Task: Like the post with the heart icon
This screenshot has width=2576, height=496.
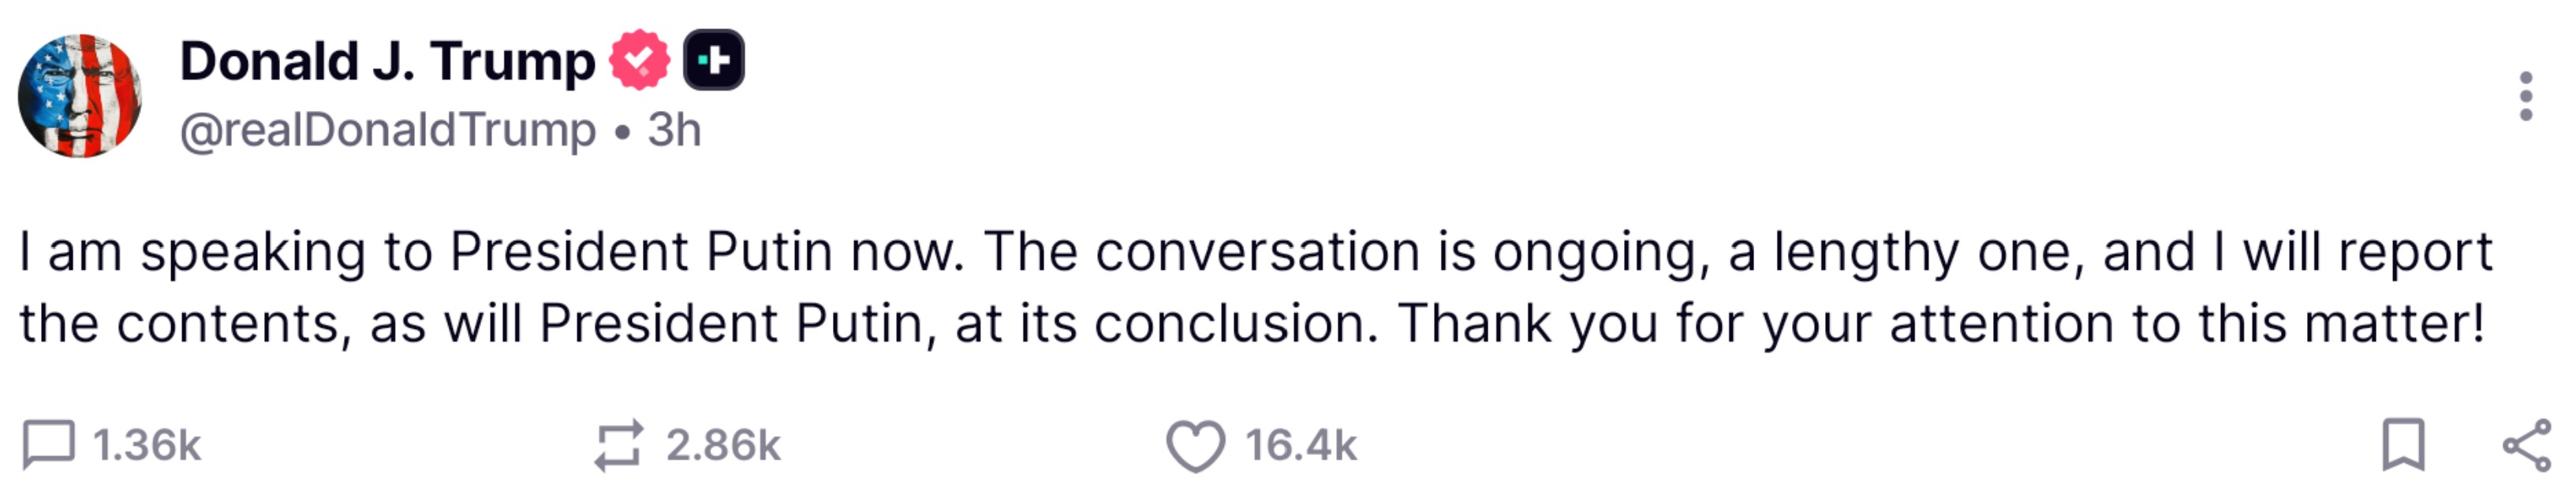Action: point(1195,445)
